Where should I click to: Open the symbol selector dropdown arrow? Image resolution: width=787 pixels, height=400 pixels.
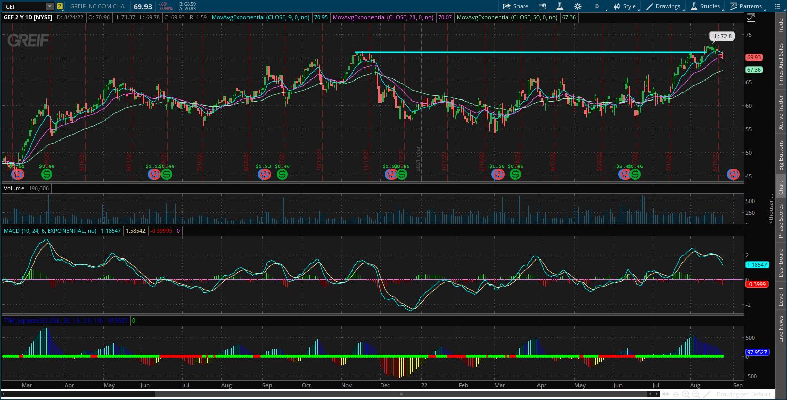click(49, 6)
